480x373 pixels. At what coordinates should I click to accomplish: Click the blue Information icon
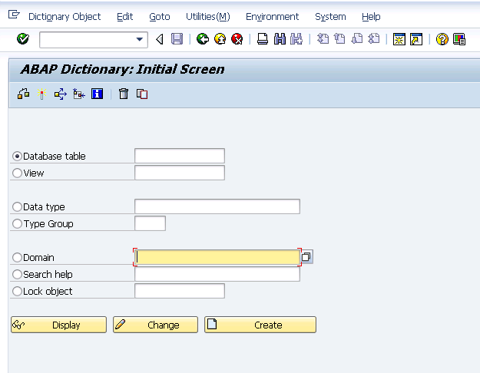coord(97,94)
